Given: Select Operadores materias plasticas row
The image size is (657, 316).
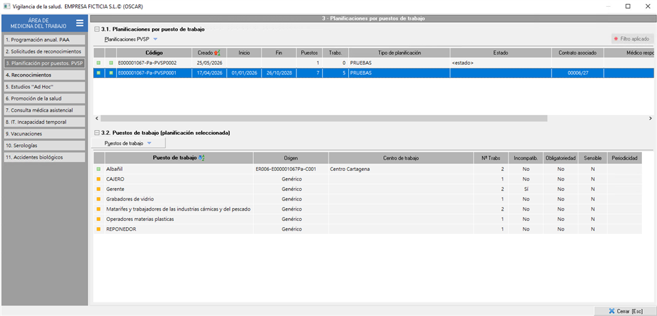Looking at the screenshot, I should tap(368, 220).
